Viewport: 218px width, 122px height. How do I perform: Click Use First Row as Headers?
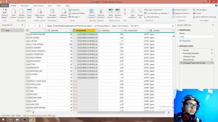point(157,13)
